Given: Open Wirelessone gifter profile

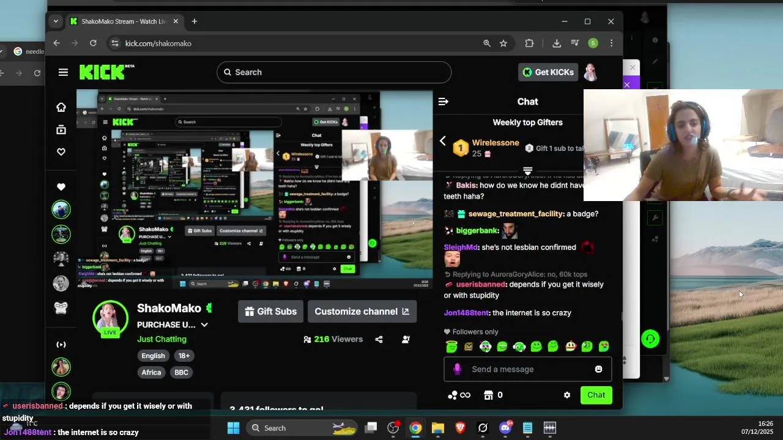Looking at the screenshot, I should tap(495, 142).
